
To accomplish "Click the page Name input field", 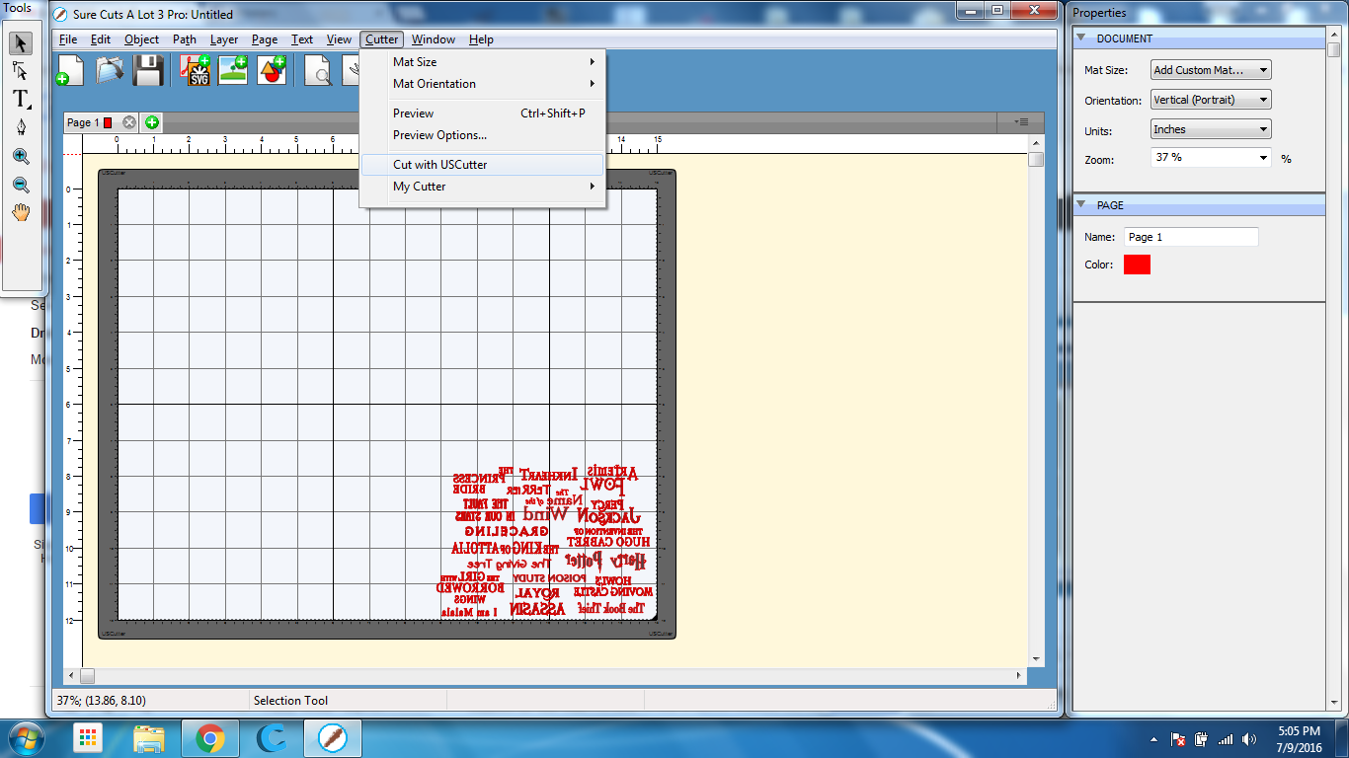I will [1191, 237].
